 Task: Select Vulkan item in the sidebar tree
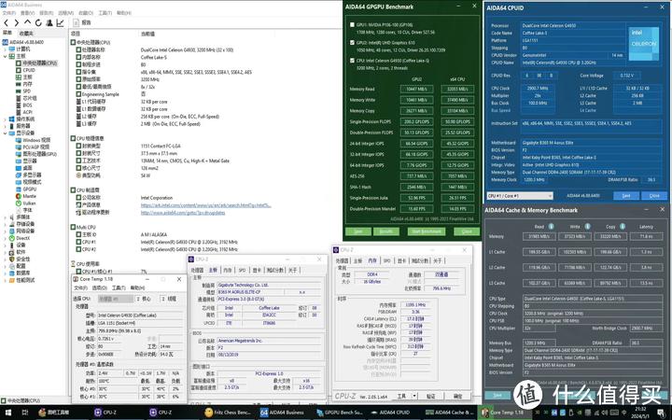(28, 203)
